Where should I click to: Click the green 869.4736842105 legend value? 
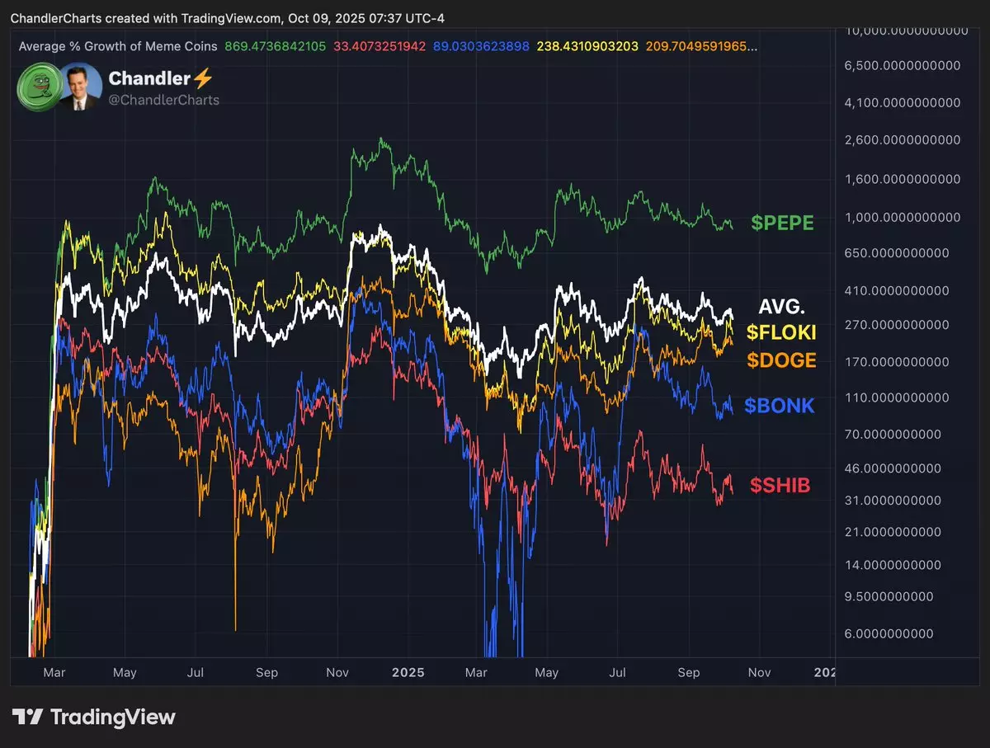(x=276, y=46)
